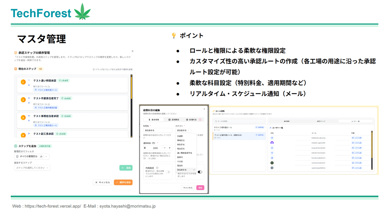Screen dimensions: 391x218
Task: Enable the 内税設定 toggle switch
Action: point(168,172)
